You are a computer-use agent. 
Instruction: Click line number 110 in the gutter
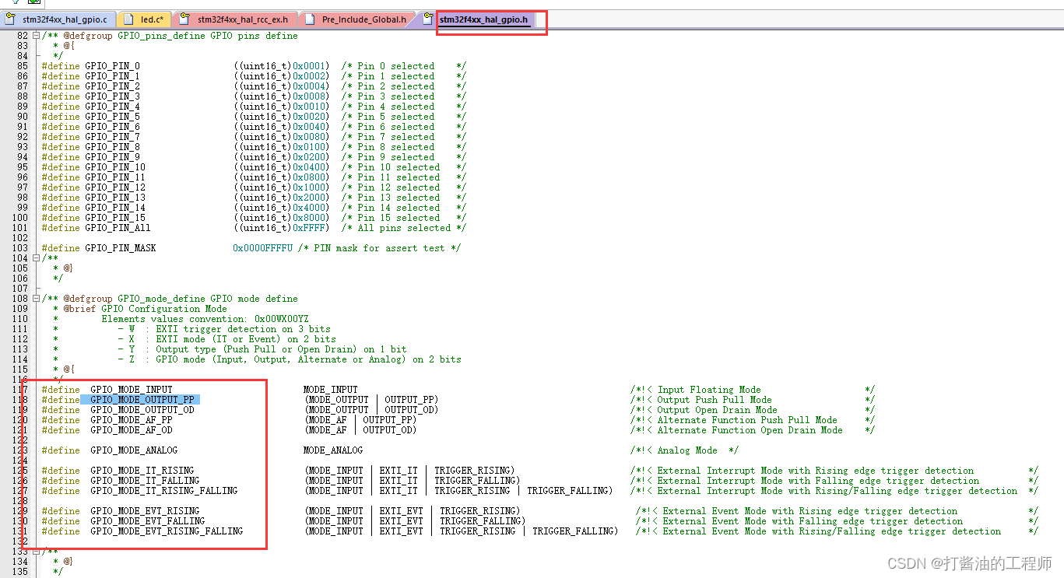click(x=19, y=319)
